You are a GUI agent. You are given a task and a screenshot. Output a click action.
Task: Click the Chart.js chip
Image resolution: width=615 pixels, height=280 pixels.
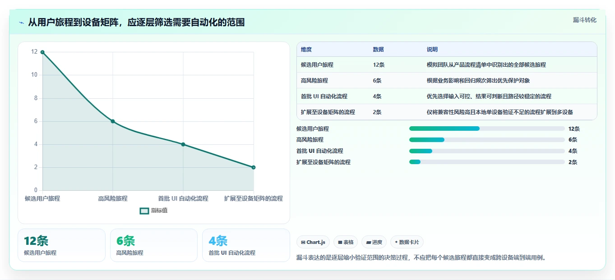tap(313, 242)
